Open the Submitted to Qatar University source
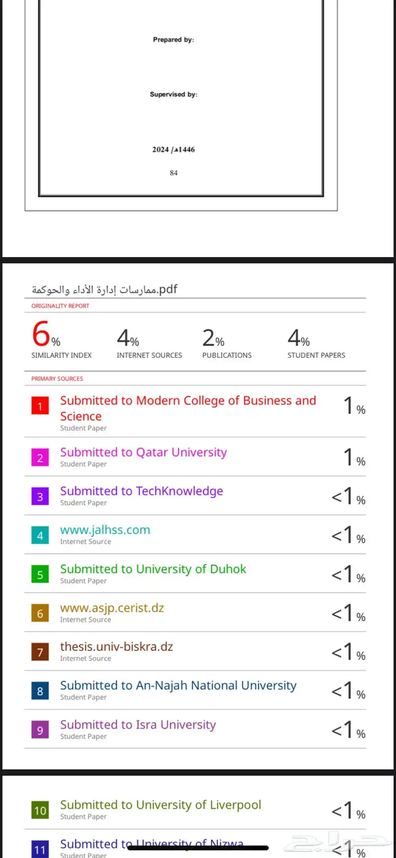The width and height of the screenshot is (396, 858). point(143,452)
